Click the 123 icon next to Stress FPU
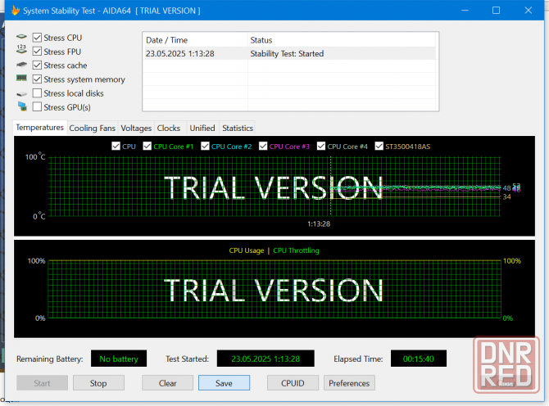The height and width of the screenshot is (406, 549). [22, 52]
